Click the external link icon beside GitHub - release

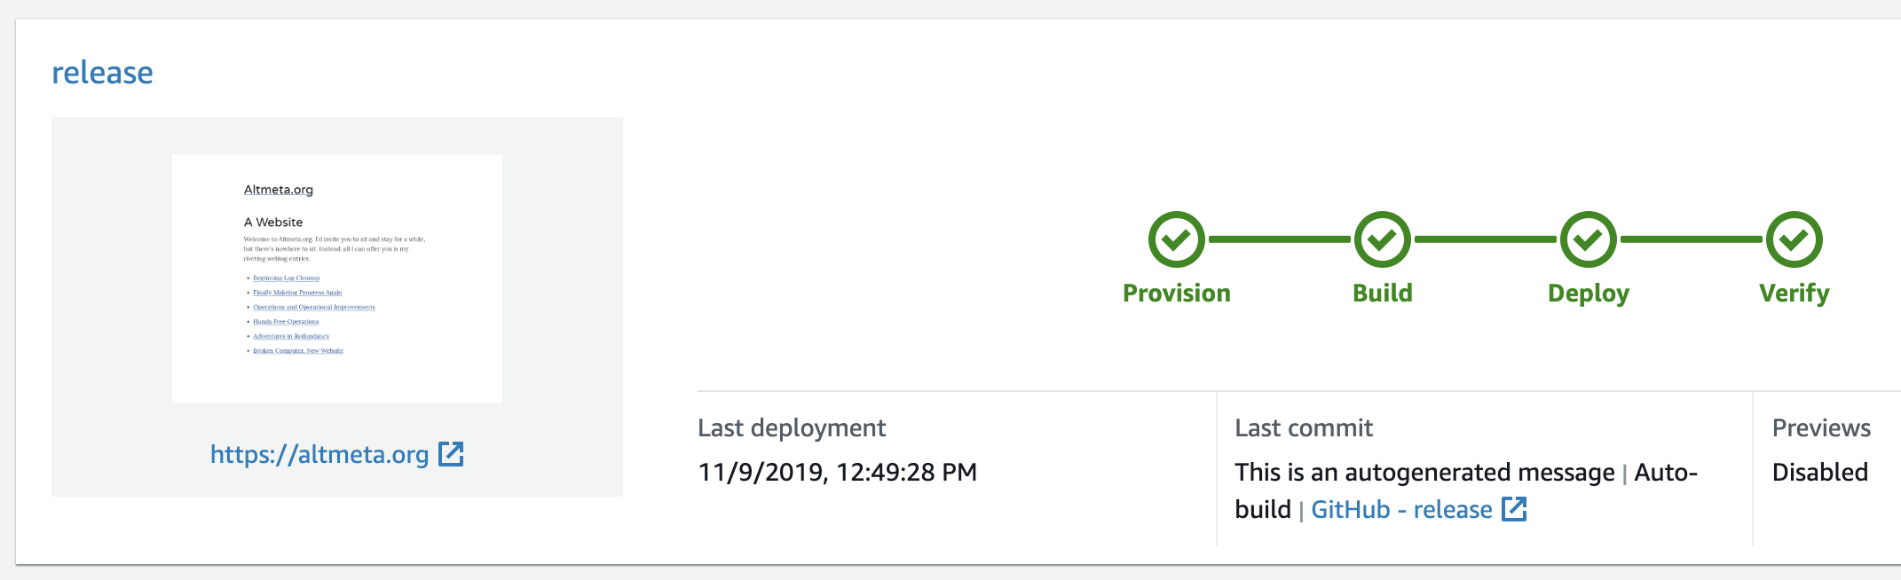pos(1515,508)
